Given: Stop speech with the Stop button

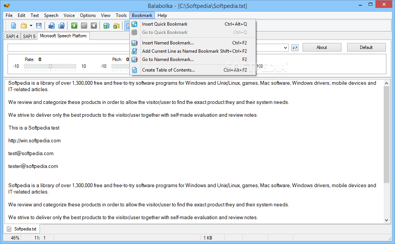Looking at the screenshot, I should pyautogui.click(x=94, y=26).
